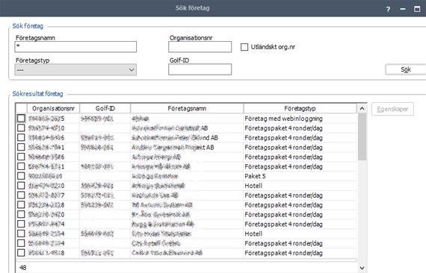Click the help question mark icon
426x273 pixels.
click(388, 9)
